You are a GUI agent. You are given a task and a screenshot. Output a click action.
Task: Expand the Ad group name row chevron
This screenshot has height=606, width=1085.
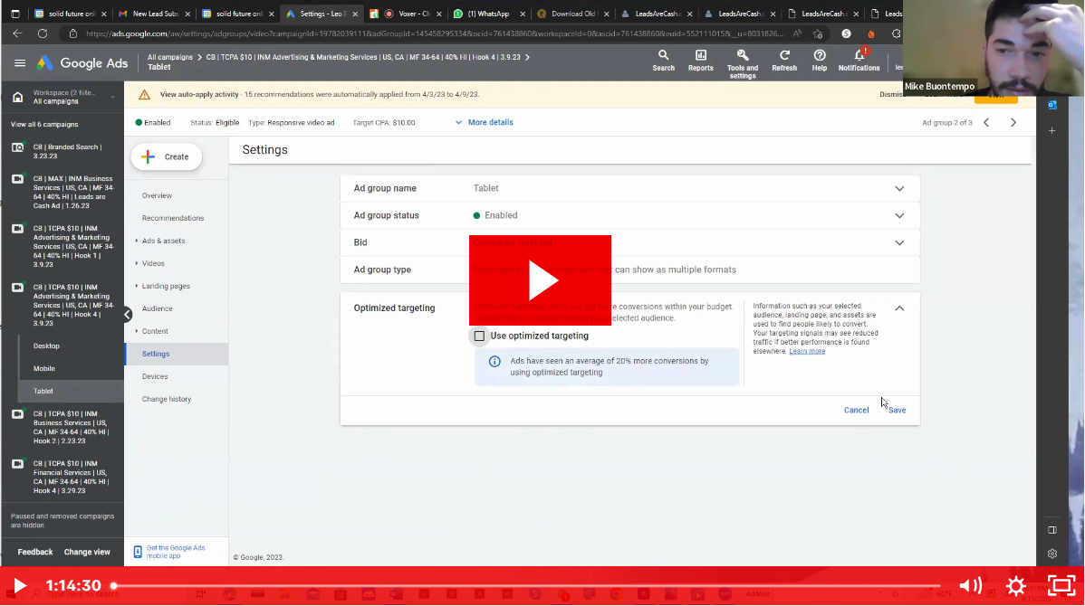(x=899, y=189)
